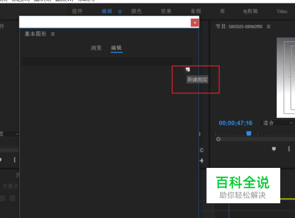Select the 编辑 tab in 基本图形 panel

[116, 48]
